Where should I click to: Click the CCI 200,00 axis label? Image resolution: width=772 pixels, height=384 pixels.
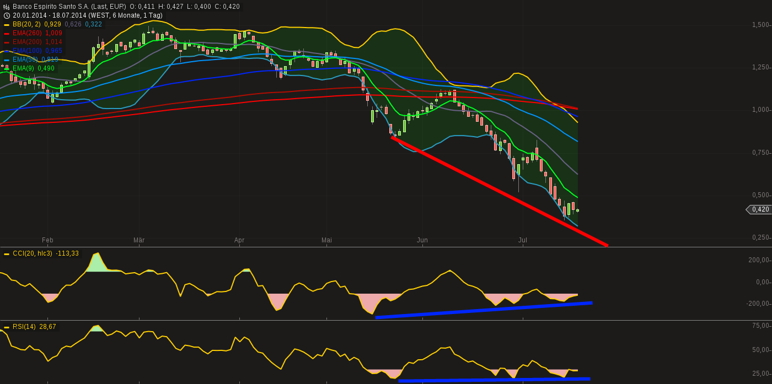click(759, 260)
